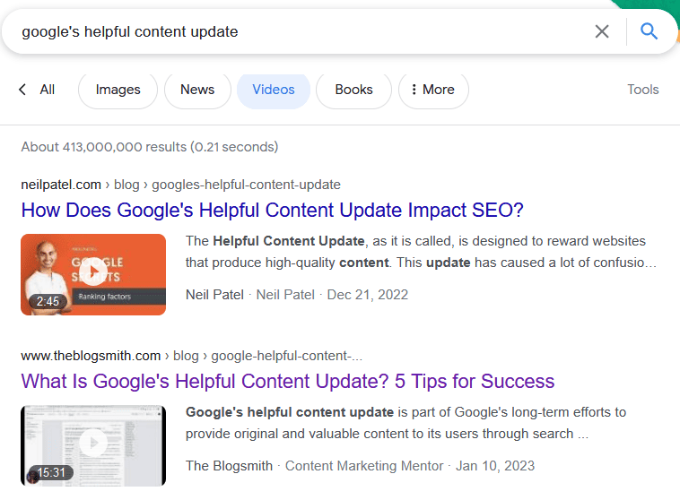This screenshot has height=500, width=680.
Task: Switch to the News tab
Action: (197, 90)
